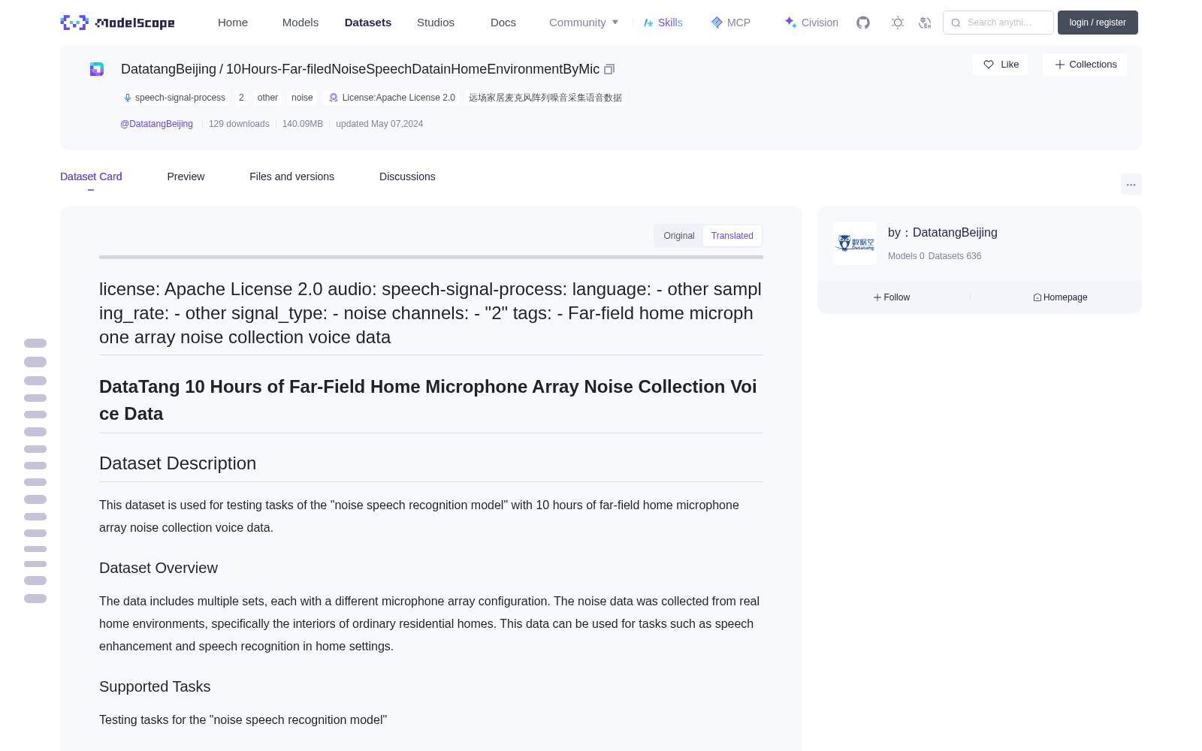1202x751 pixels.
Task: Visit the publisher Homepage
Action: tap(1060, 297)
